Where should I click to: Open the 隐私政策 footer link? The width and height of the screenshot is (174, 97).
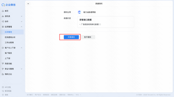click(x=54, y=95)
